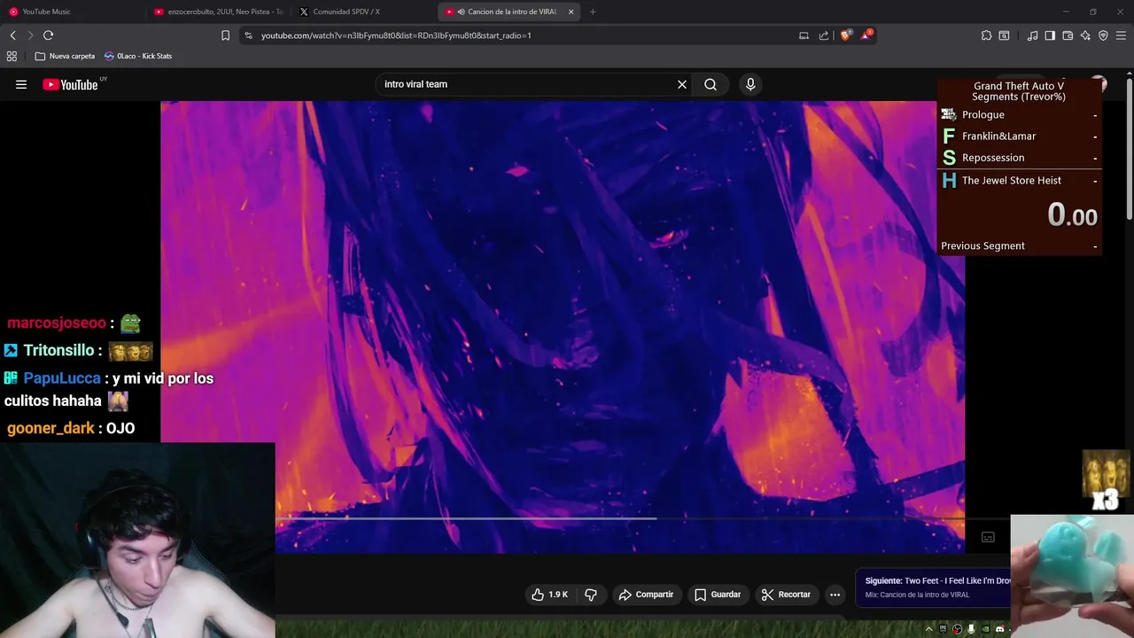Close the Cancion de la intro tab

[571, 12]
